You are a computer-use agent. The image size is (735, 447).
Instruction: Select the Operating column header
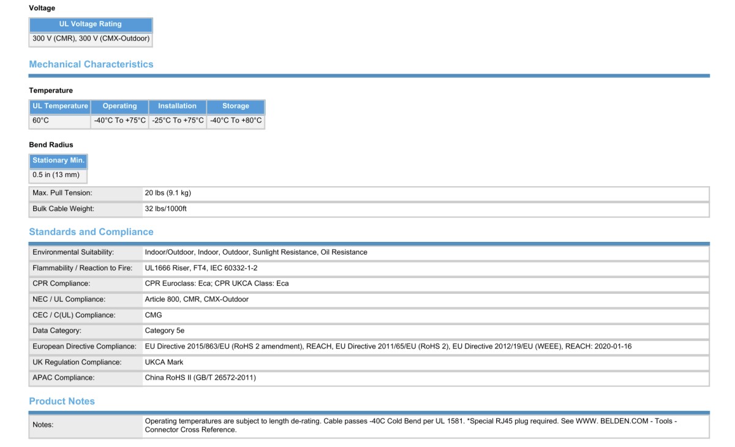coord(119,106)
